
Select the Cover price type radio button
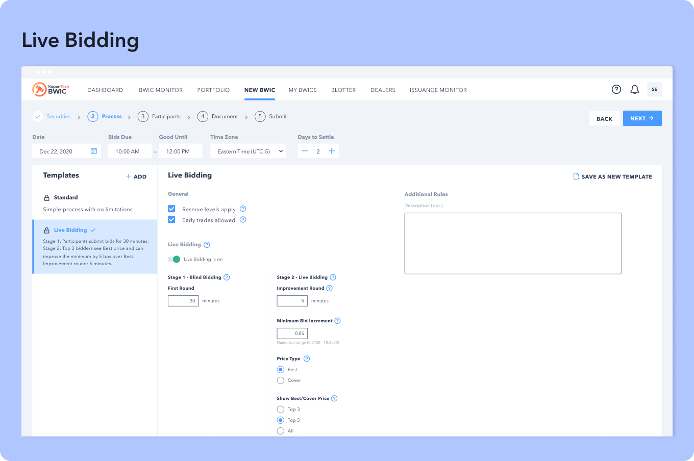(281, 380)
